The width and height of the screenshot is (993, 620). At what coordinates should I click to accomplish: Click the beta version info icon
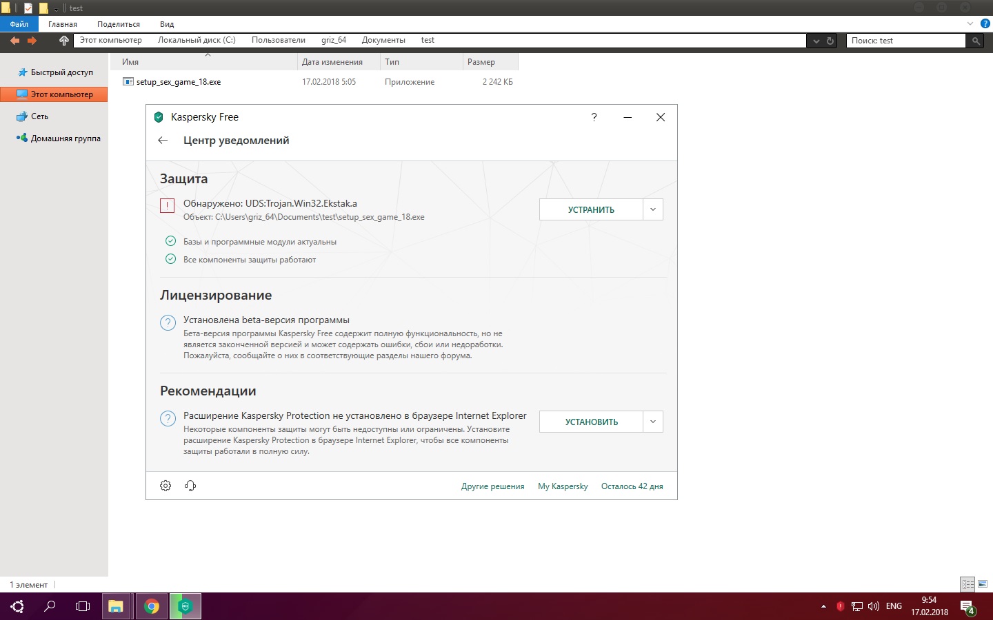coord(168,322)
